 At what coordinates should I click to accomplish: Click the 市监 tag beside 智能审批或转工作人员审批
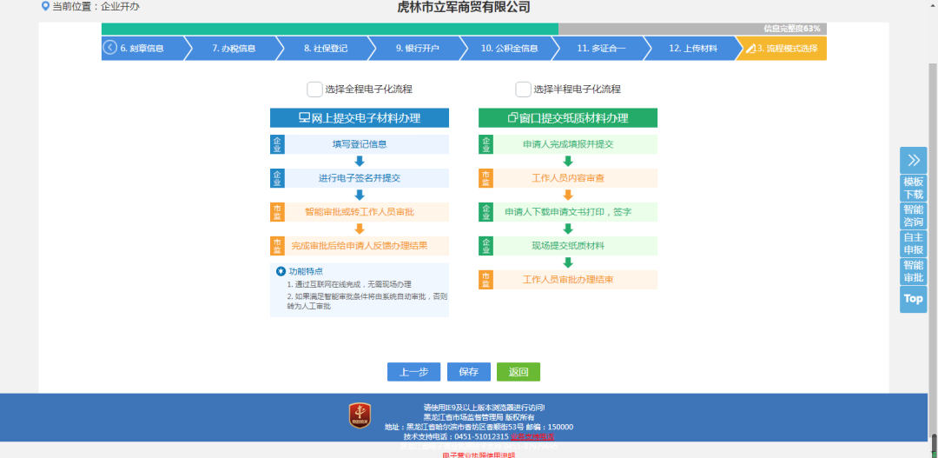coord(277,212)
